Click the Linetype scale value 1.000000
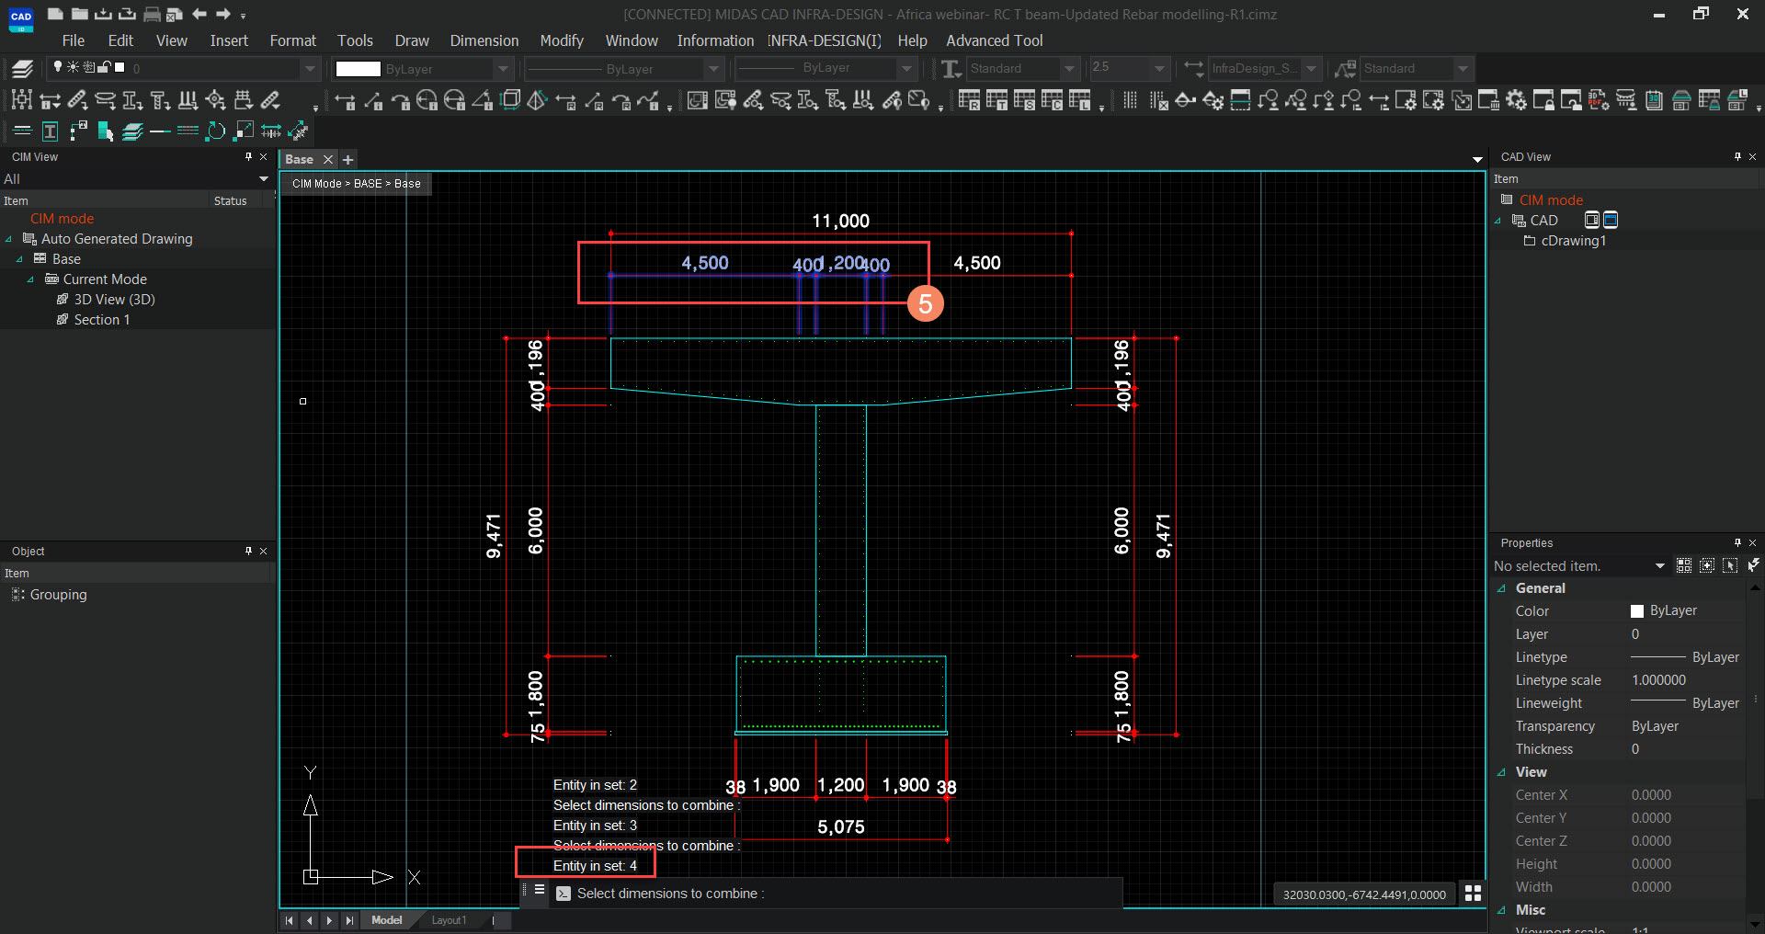 [x=1658, y=680]
